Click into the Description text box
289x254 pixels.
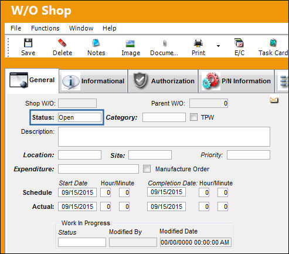point(164,137)
